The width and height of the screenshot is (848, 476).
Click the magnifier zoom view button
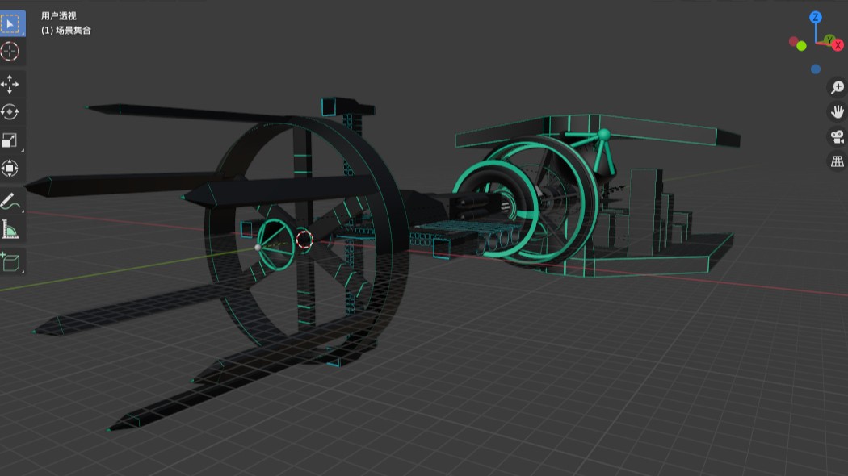pyautogui.click(x=837, y=87)
